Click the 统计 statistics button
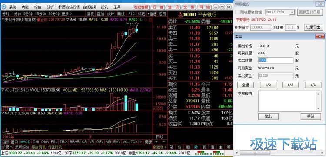The height and width of the screenshot is (157, 326). pyautogui.click(x=110, y=14)
